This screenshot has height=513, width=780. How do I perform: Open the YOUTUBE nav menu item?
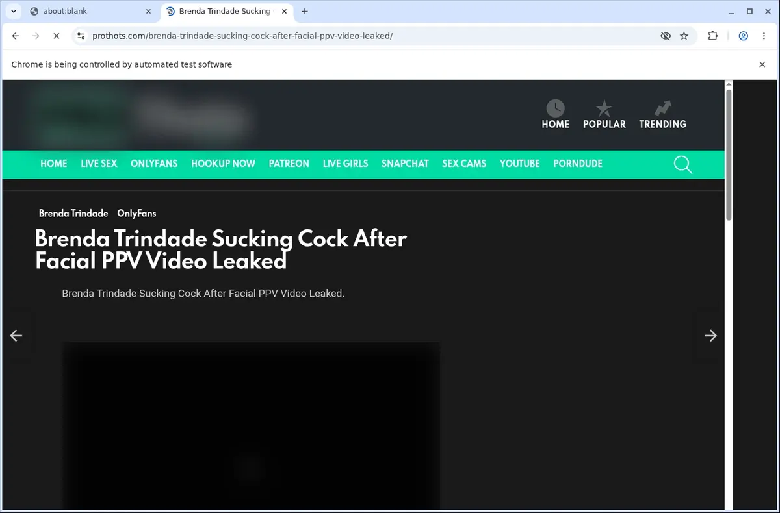pos(519,164)
